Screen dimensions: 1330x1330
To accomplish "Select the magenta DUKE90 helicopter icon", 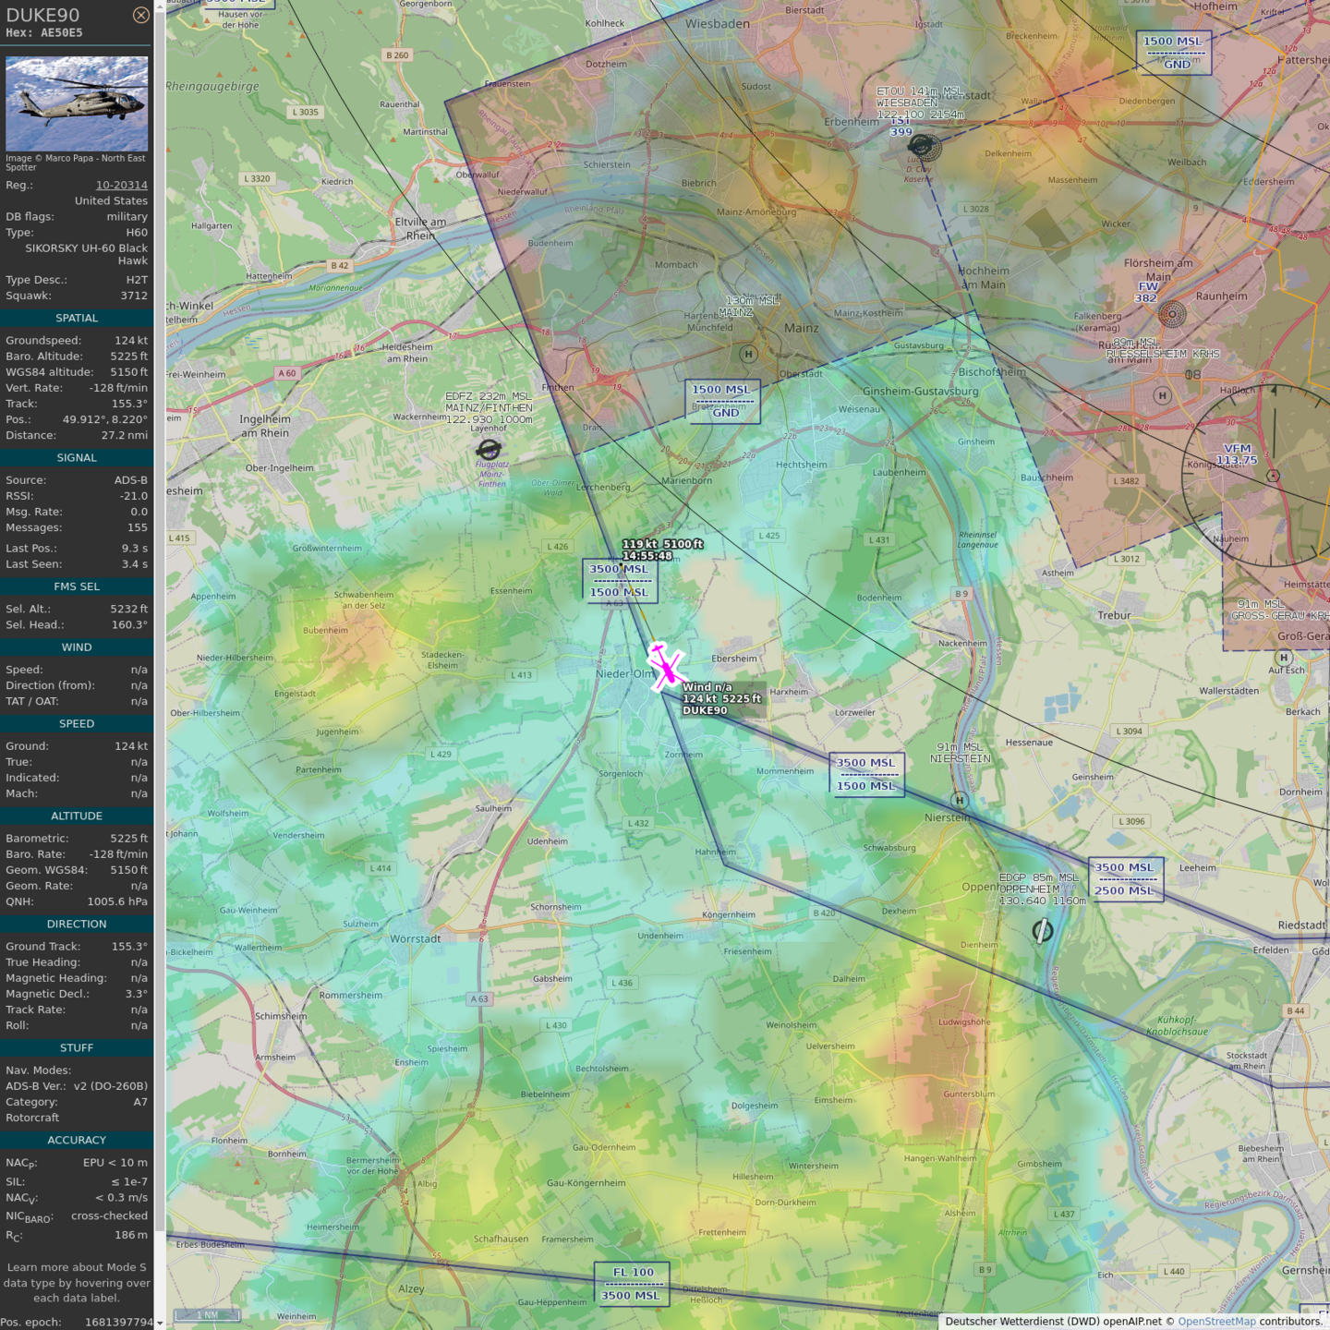I will (x=665, y=666).
